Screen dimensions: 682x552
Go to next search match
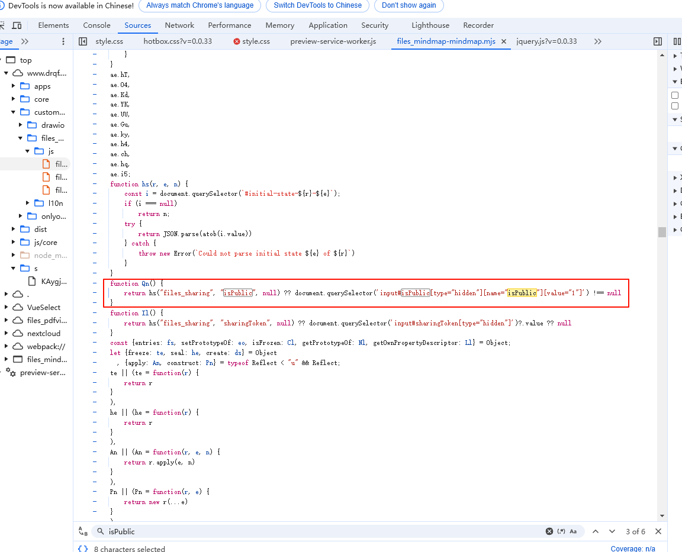(x=612, y=531)
